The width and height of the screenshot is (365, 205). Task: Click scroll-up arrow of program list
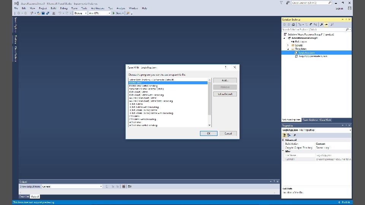209,80
